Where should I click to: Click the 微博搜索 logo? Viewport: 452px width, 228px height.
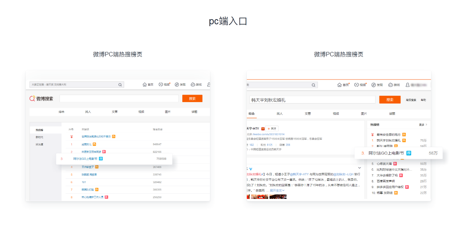(42, 98)
